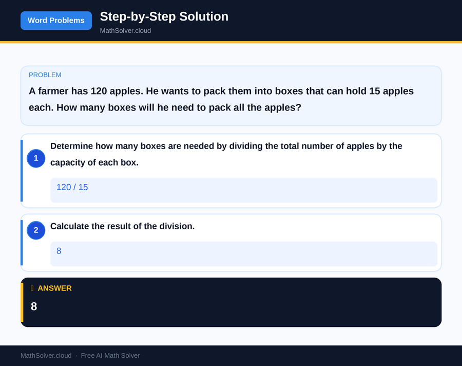The image size is (462, 366).
Task: Toggle visibility of the answer panel
Action: 231,302
